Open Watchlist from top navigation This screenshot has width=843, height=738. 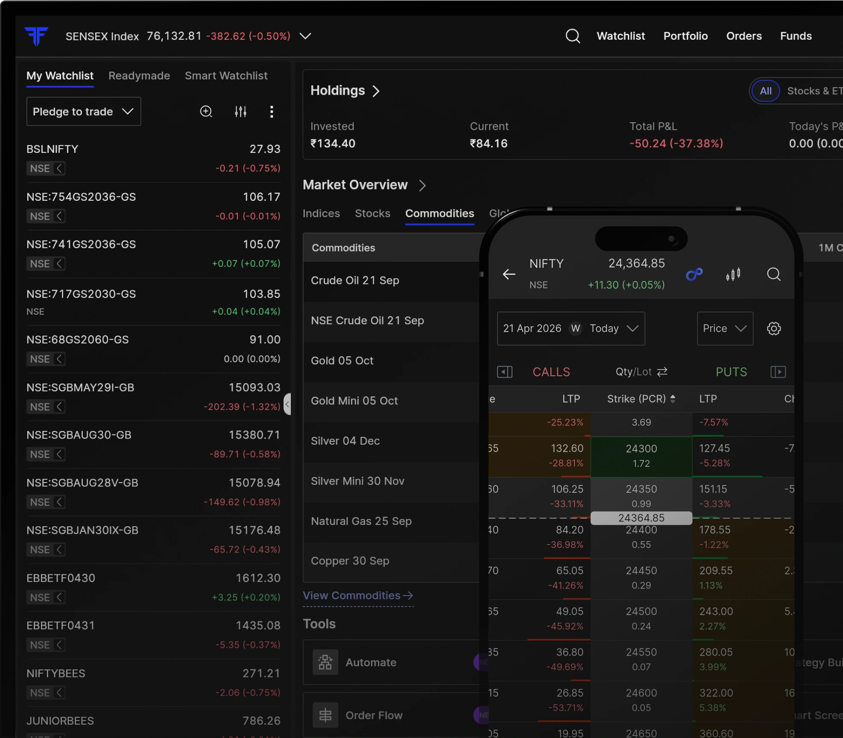coord(621,36)
